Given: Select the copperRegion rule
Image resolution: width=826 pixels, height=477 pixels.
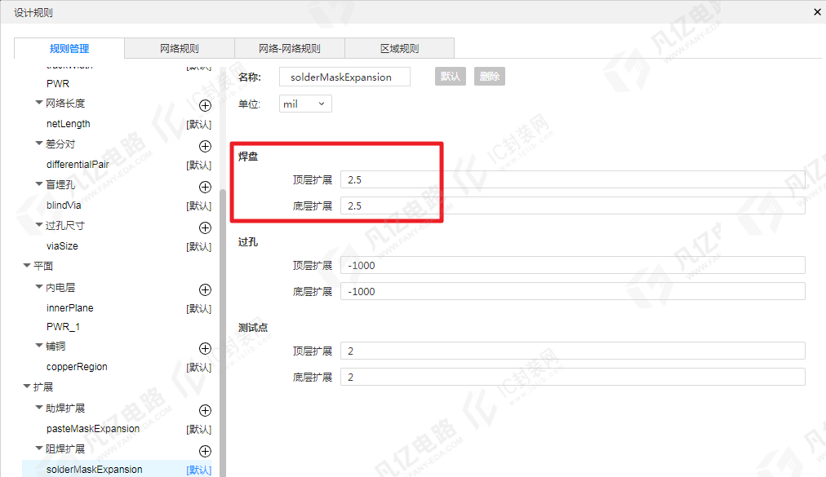Looking at the screenshot, I should click(x=77, y=367).
